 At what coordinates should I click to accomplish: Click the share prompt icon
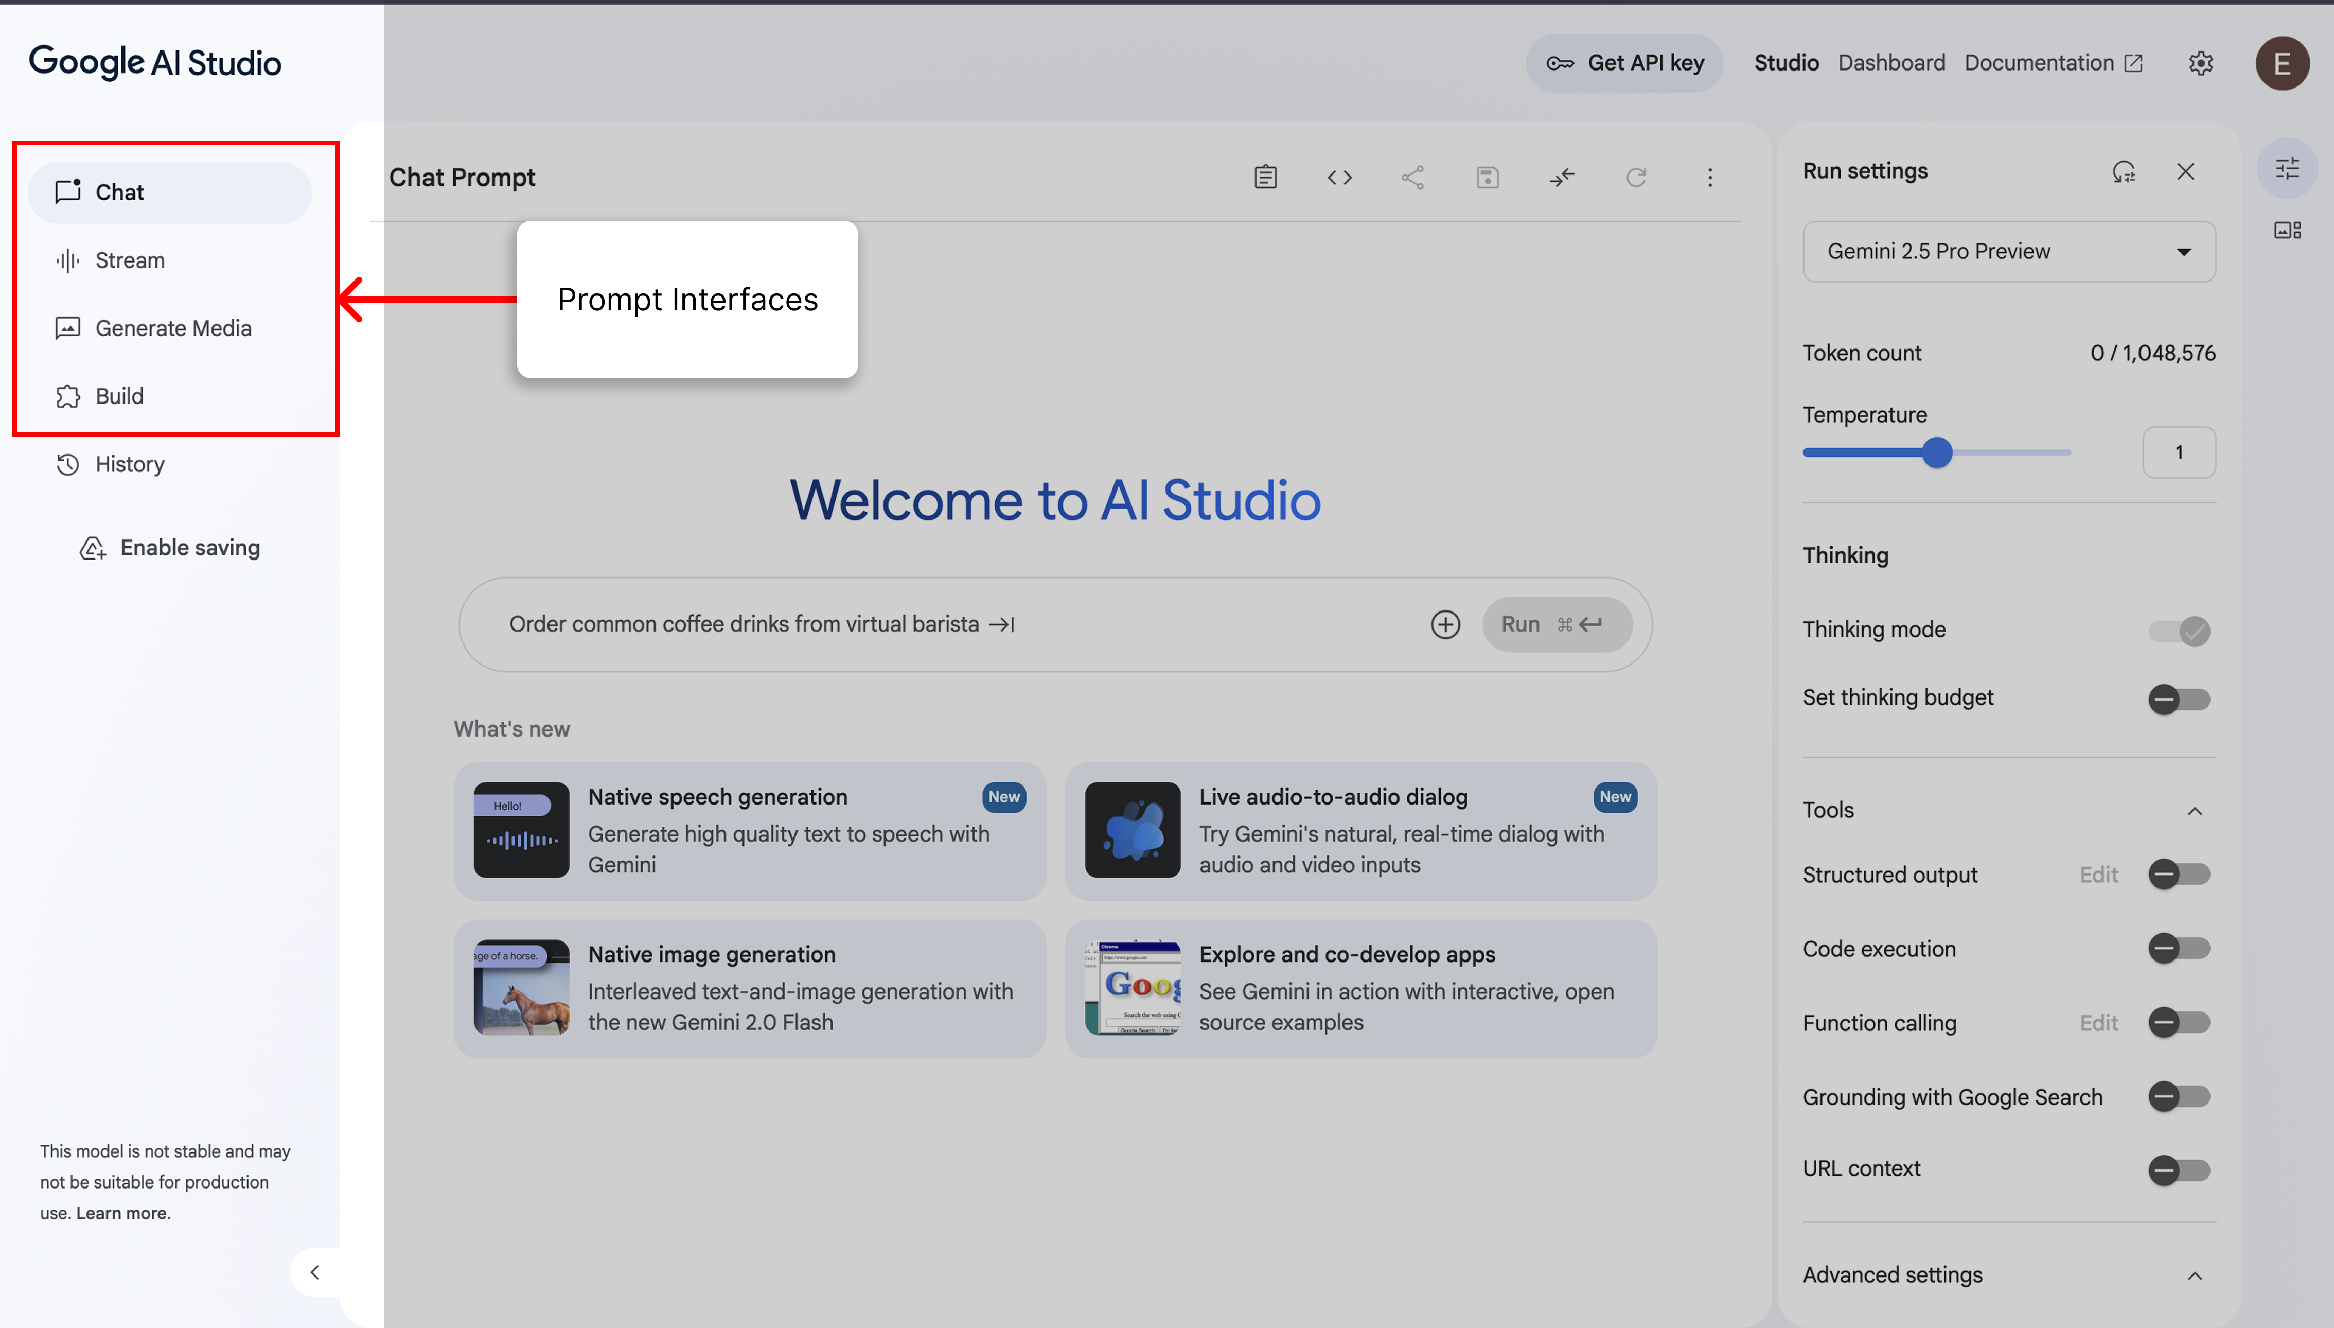point(1413,177)
